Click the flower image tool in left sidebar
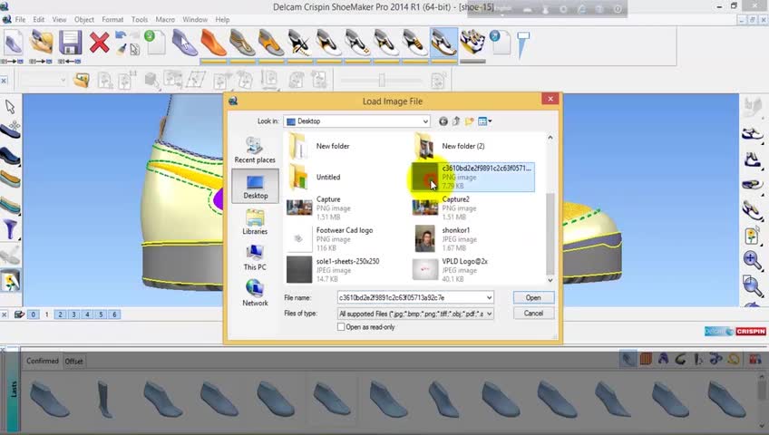 coord(10,281)
